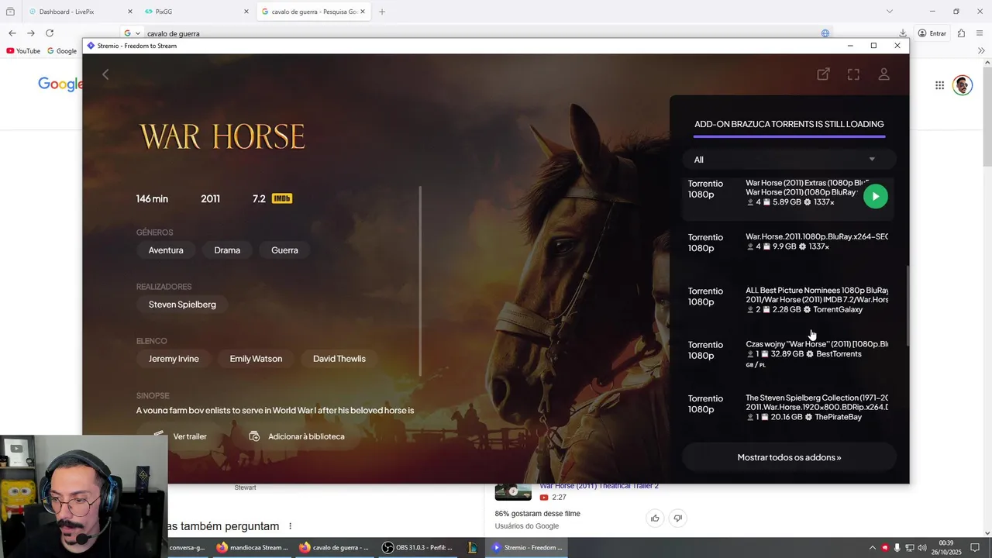This screenshot has width=992, height=558.
Task: Reload the browser page
Action: click(x=50, y=33)
